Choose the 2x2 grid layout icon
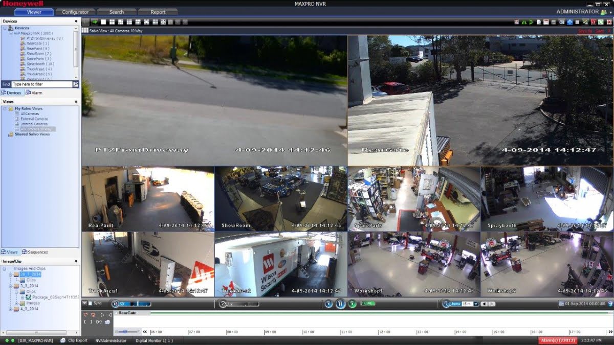Screen dimensions: 614x345 (x=112, y=22)
